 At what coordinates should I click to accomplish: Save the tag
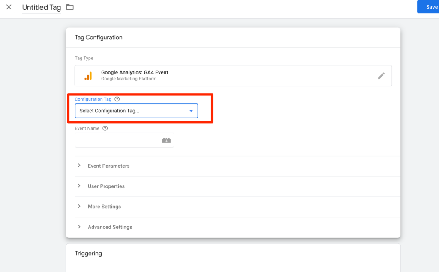[x=429, y=7]
